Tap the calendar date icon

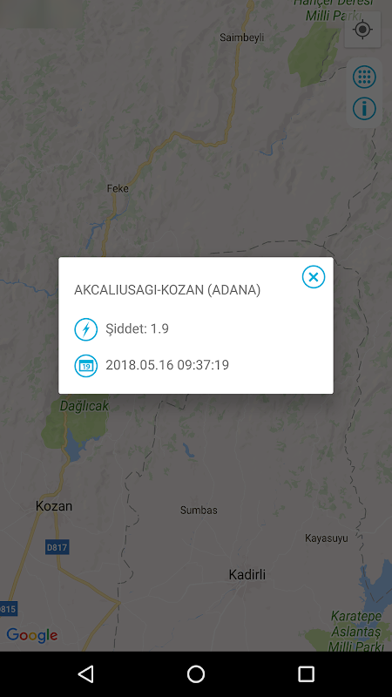pos(85,366)
